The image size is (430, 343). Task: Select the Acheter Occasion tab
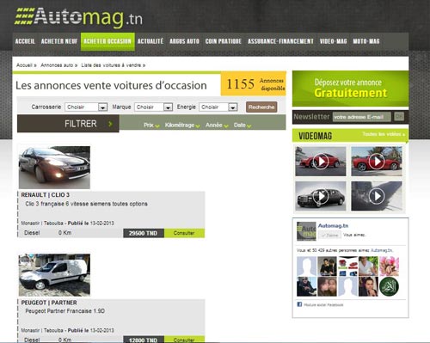[x=107, y=41]
